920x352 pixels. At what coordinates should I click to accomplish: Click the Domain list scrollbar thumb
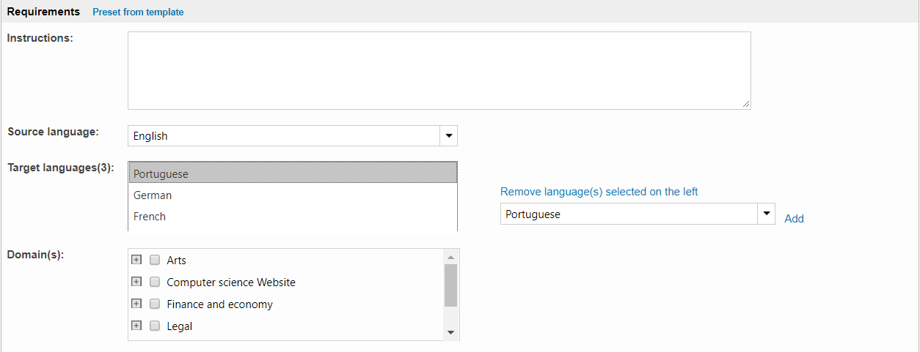tap(450, 285)
